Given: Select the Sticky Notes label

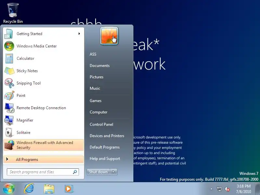Looking at the screenshot, I should tap(27, 71).
